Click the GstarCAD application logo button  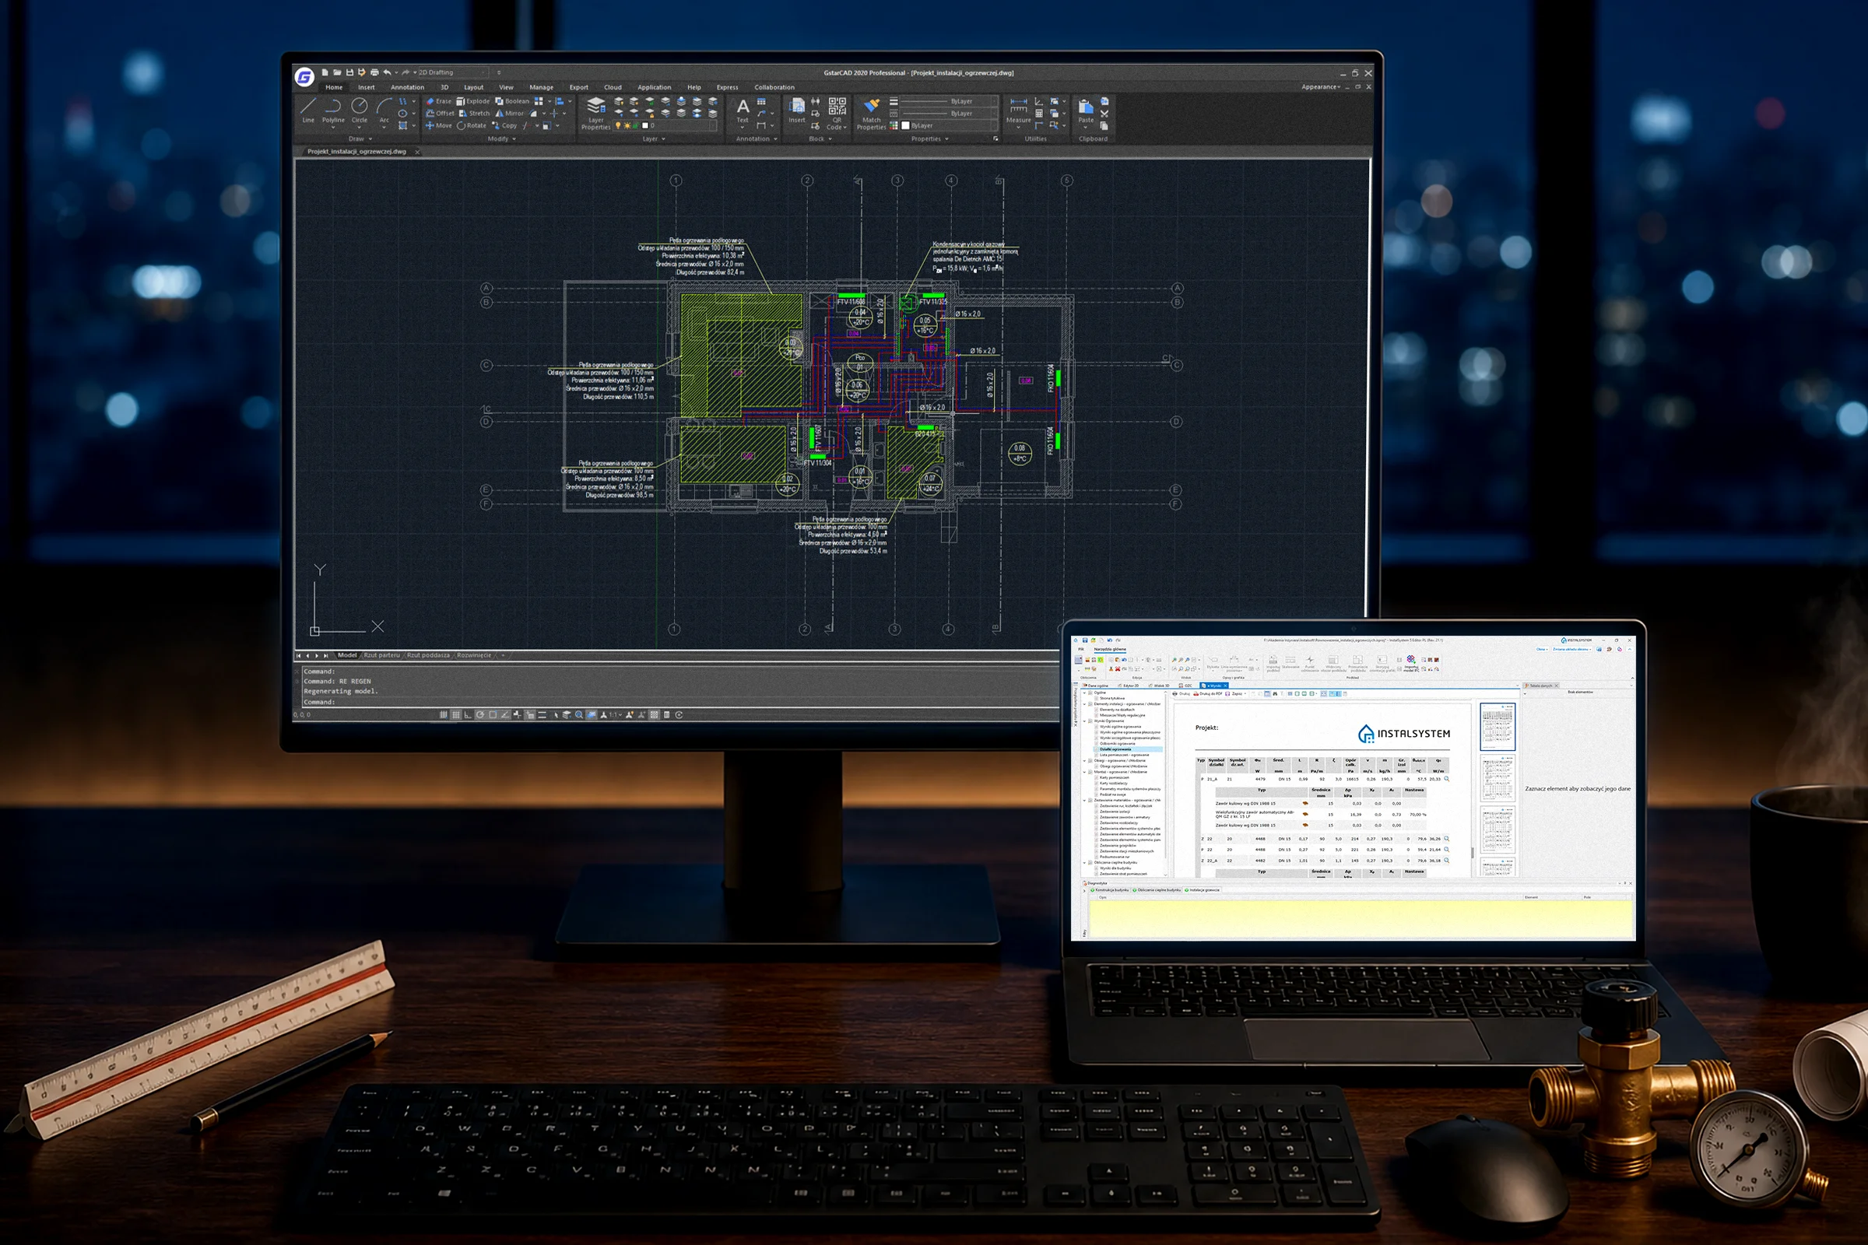[304, 77]
